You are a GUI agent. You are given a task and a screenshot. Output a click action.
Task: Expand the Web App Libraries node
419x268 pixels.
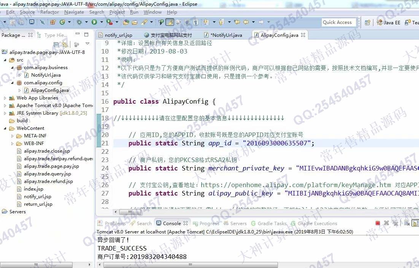click(5, 98)
